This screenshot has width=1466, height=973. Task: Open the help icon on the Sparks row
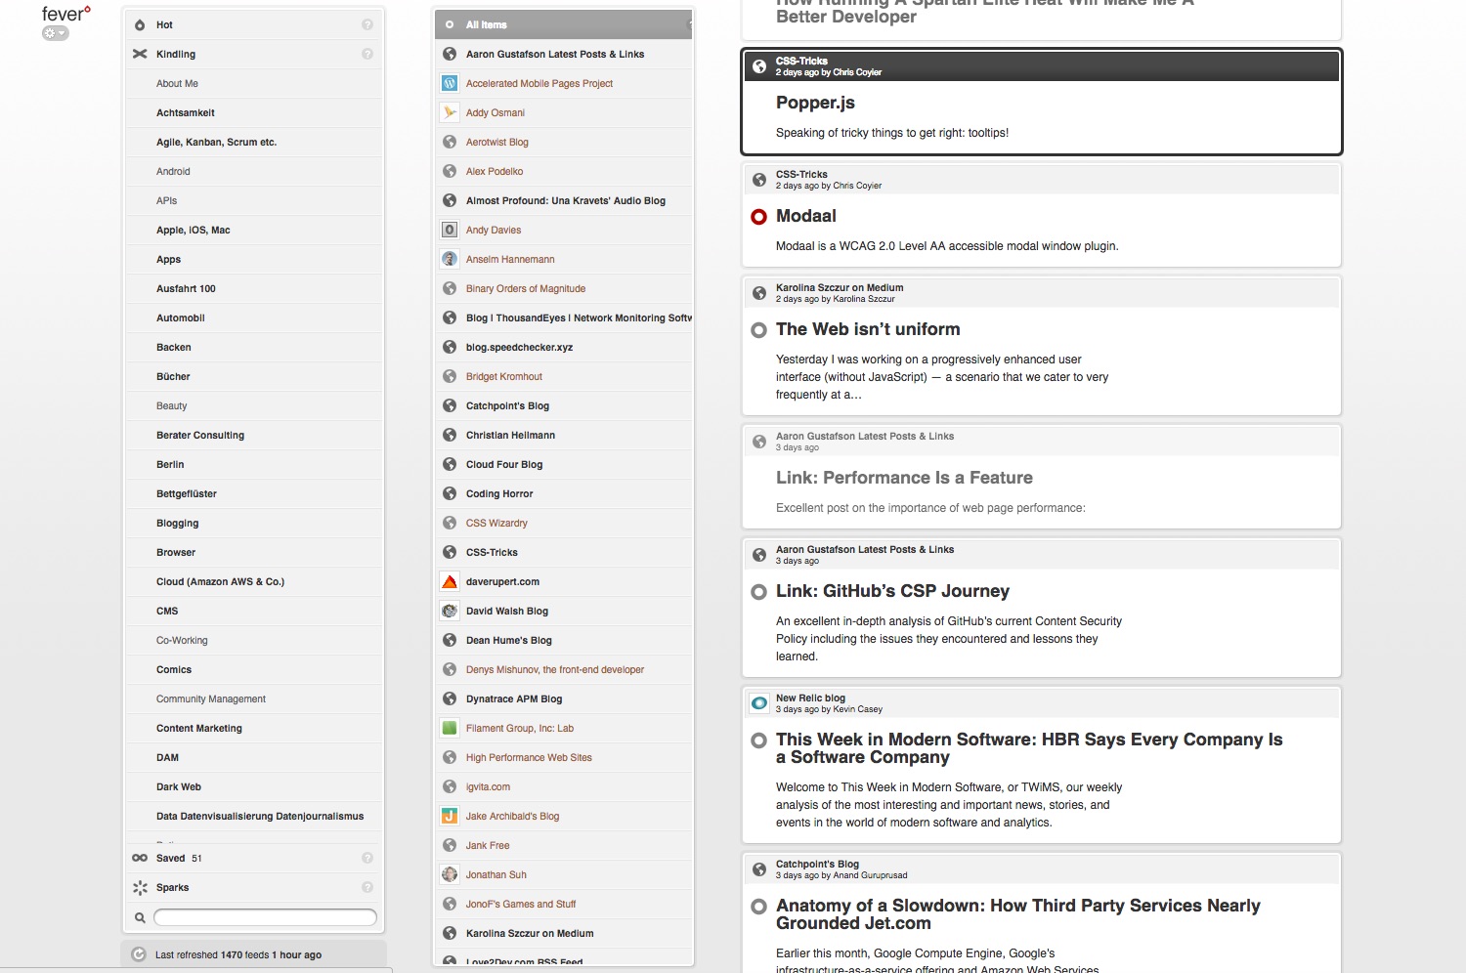367,887
